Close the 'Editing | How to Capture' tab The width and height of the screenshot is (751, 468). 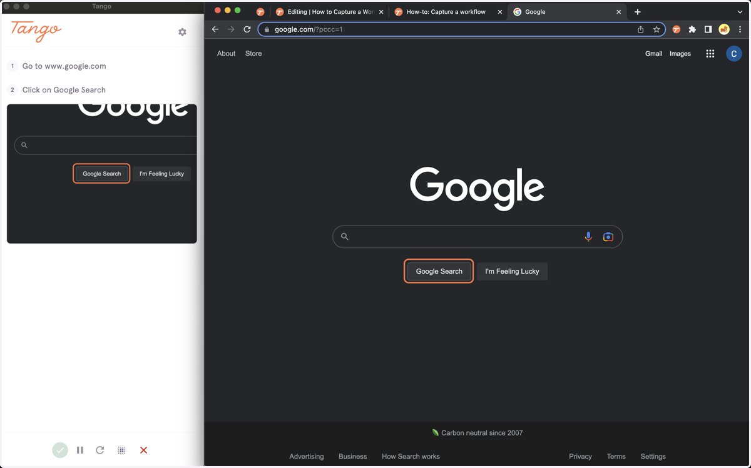point(381,12)
